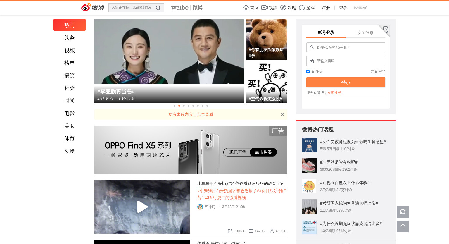Image resolution: width=449 pixels, height=244 pixels.
Task: Open the 动漫 category
Action: pyautogui.click(x=70, y=151)
